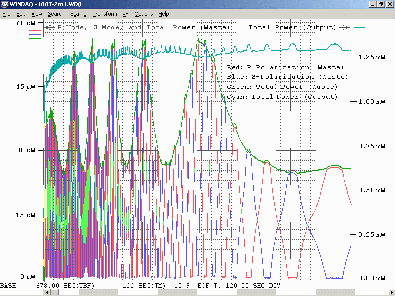Viewport: 395px width, 296px height.
Task: Open the Help menu
Action: [164, 14]
